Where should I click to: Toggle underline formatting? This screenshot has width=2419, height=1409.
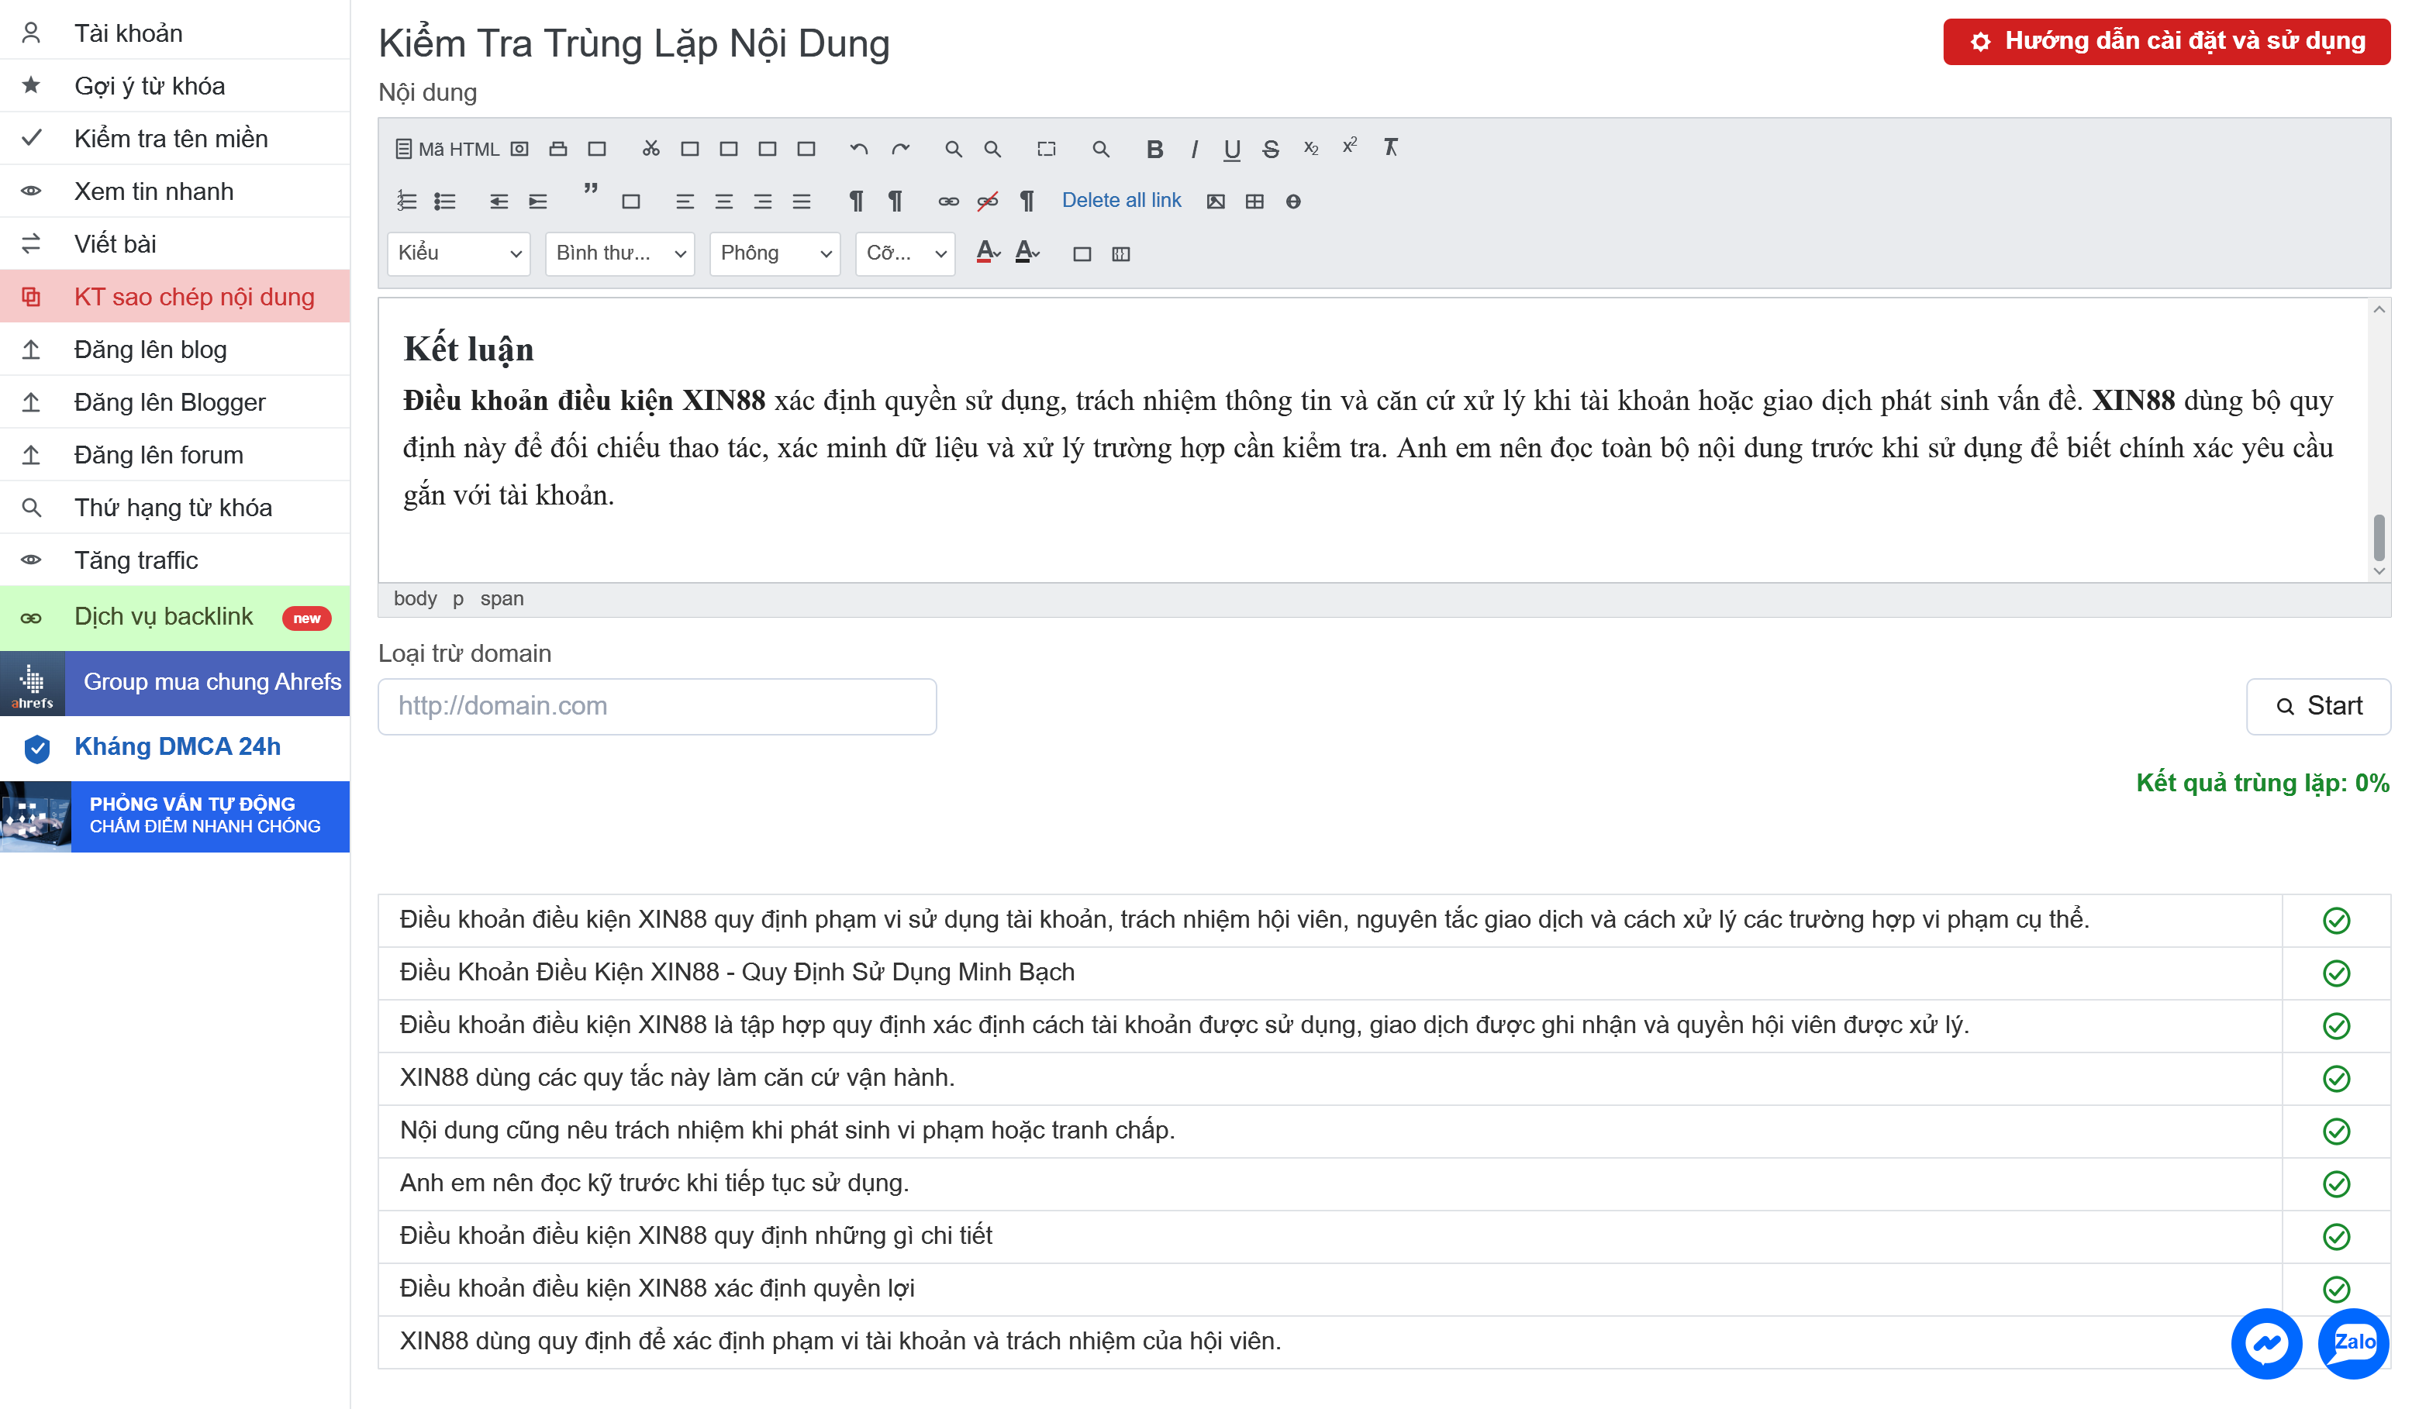(x=1233, y=149)
